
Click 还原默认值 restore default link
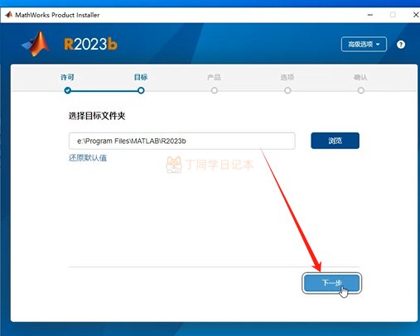pyautogui.click(x=88, y=158)
